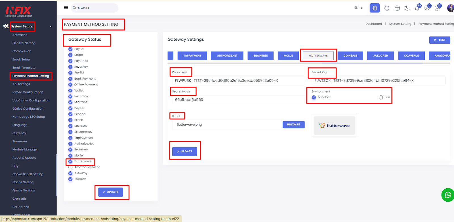Screen dimensions: 454x222
Task: Go to Email Setup
Action: click(x=21, y=59)
